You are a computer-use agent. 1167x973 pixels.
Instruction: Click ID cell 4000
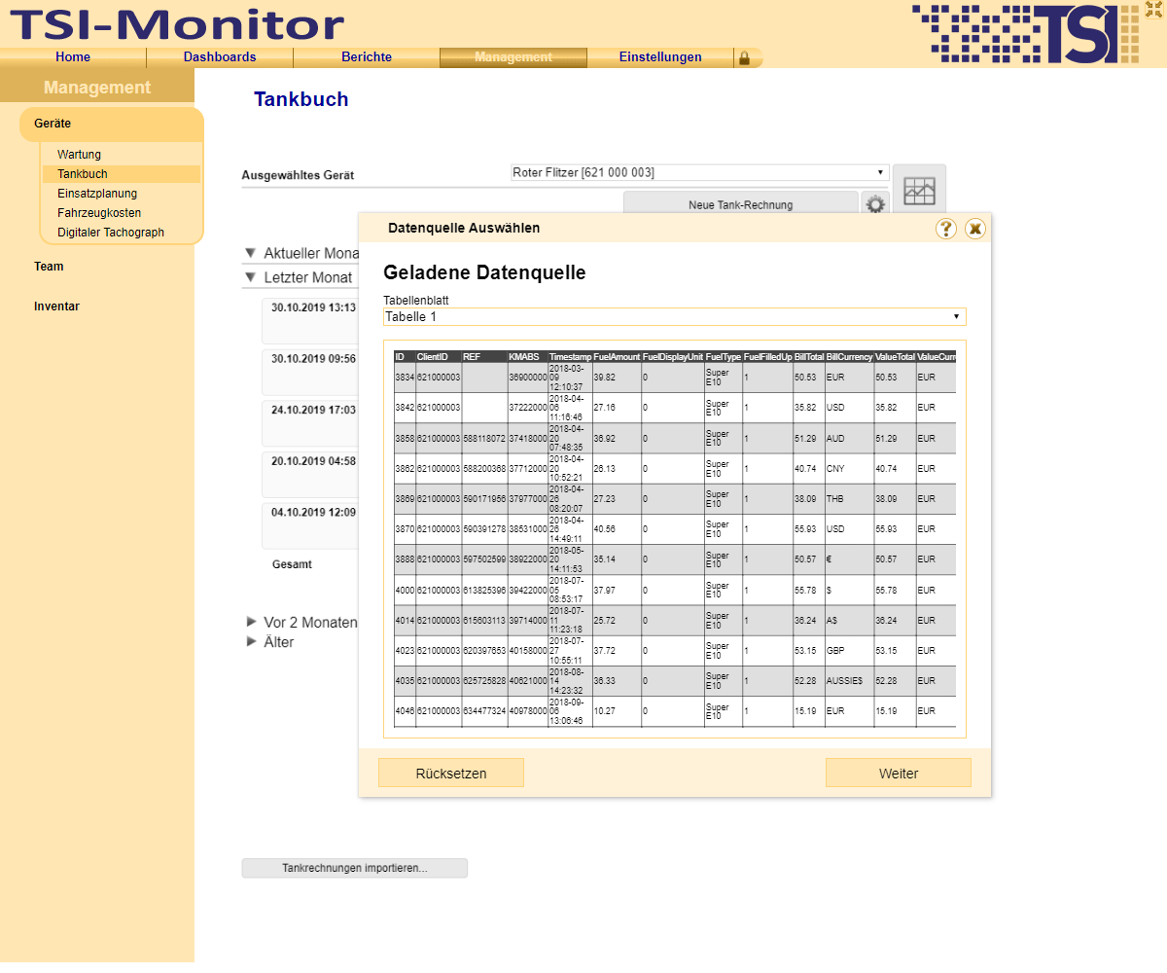pos(405,590)
